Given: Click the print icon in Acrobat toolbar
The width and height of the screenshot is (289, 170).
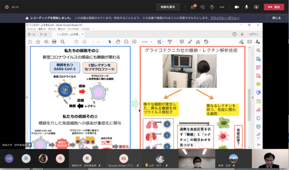Looking at the screenshot, I should click(x=54, y=42).
